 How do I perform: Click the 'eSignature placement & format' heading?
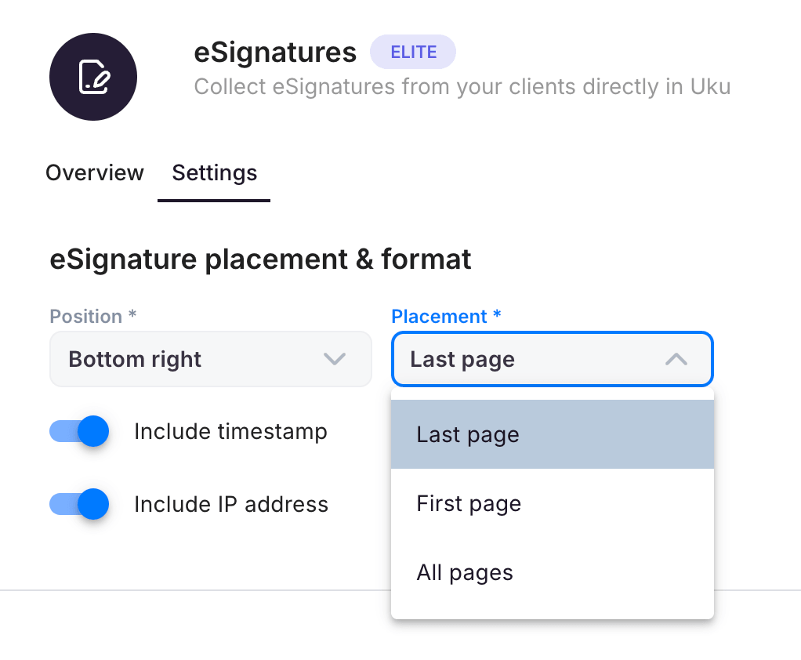[x=260, y=259]
